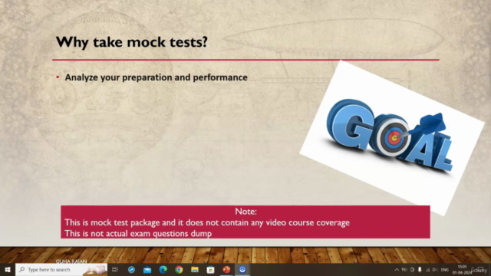
Task: Select the active blue circular app icon
Action: [x=242, y=269]
